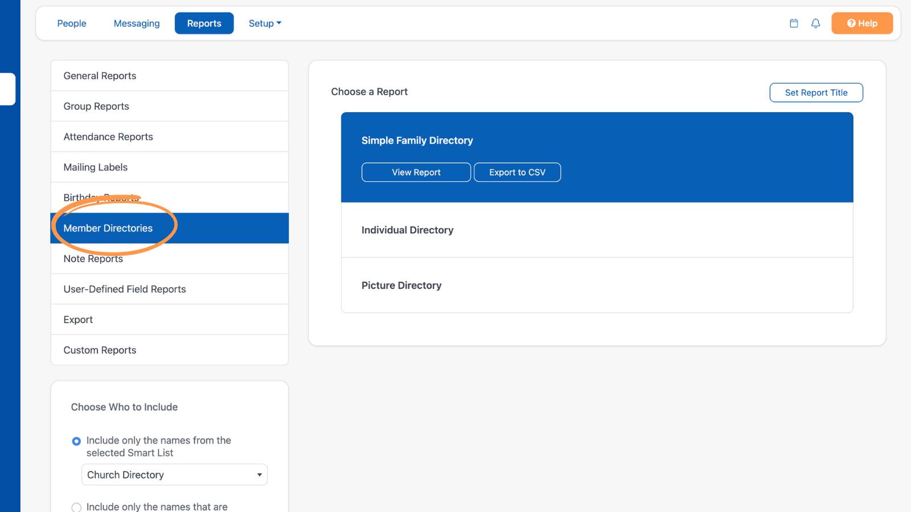Viewport: 911px width, 512px height.
Task: Go to the People tab
Action: [72, 23]
